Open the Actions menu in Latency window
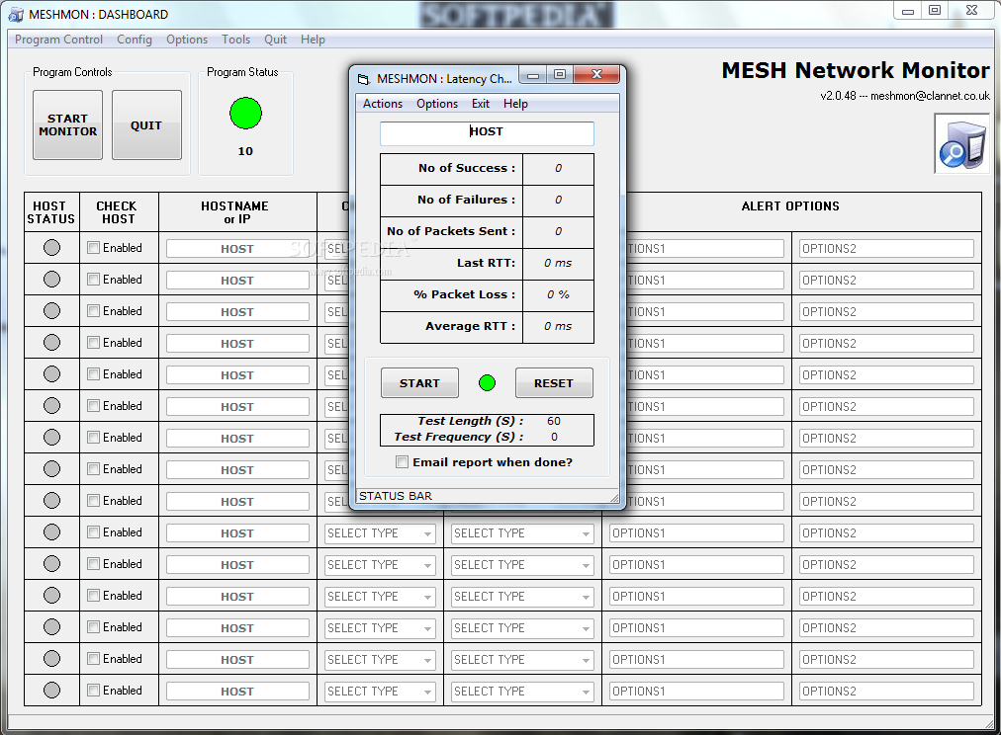This screenshot has height=735, width=1001. (x=383, y=104)
